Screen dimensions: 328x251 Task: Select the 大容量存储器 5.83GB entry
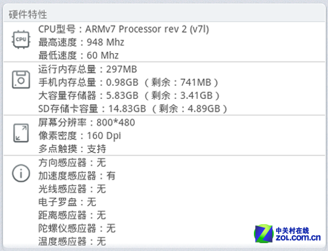(129, 96)
